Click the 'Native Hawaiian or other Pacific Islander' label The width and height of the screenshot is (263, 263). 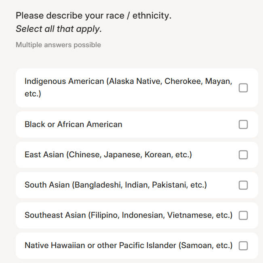128,246
